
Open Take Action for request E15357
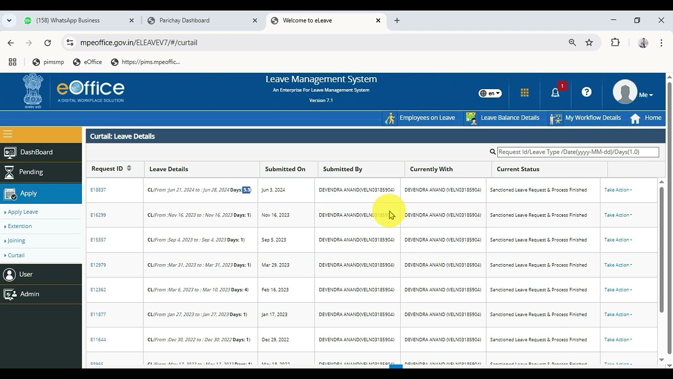618,240
